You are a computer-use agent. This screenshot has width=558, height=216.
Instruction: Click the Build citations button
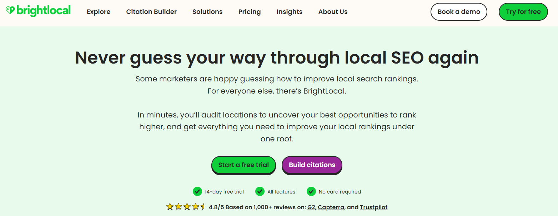pos(312,165)
